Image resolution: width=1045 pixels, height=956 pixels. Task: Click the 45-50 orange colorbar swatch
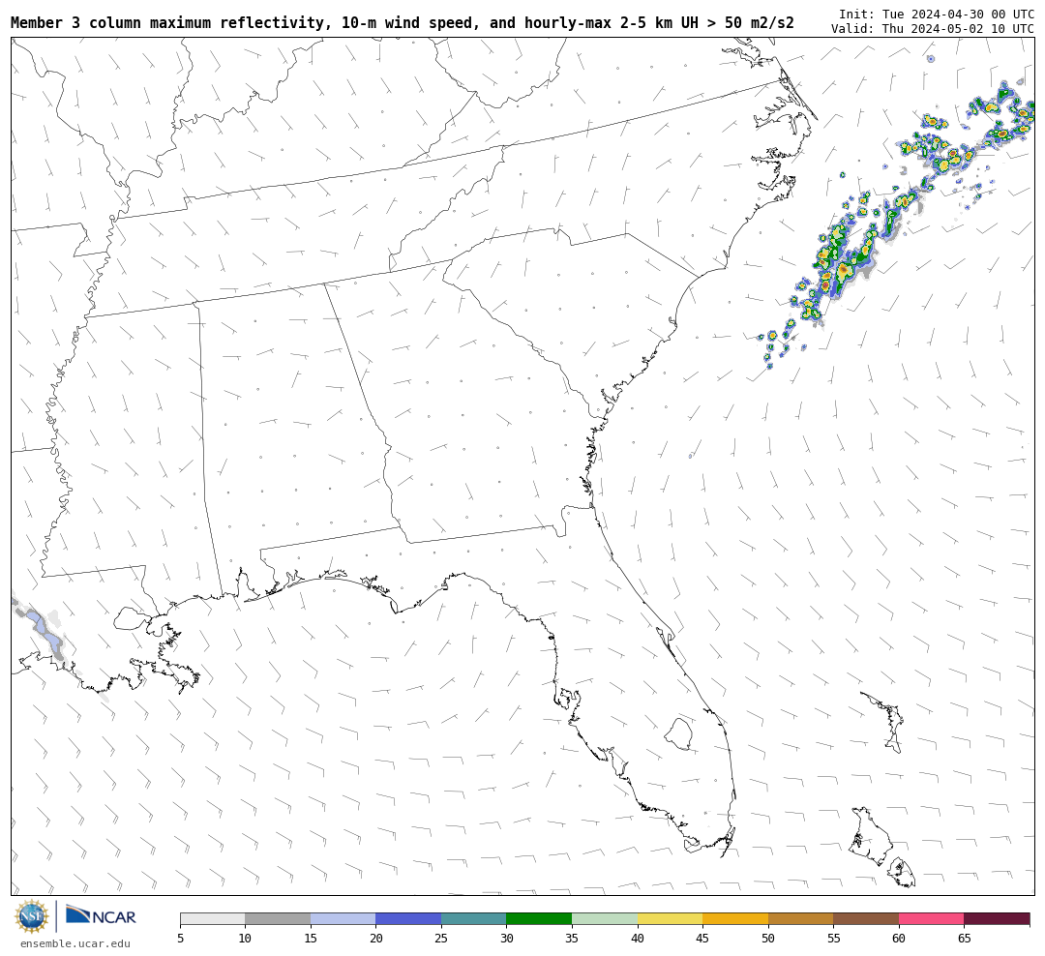(735, 918)
